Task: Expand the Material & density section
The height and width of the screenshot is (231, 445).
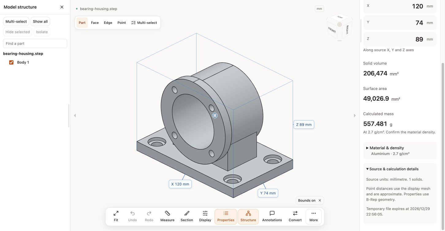Action: click(400, 151)
